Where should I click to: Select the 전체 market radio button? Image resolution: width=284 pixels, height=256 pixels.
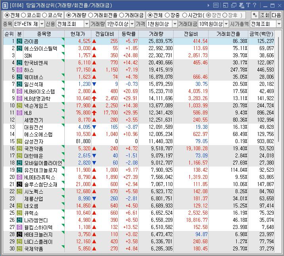click(7, 15)
